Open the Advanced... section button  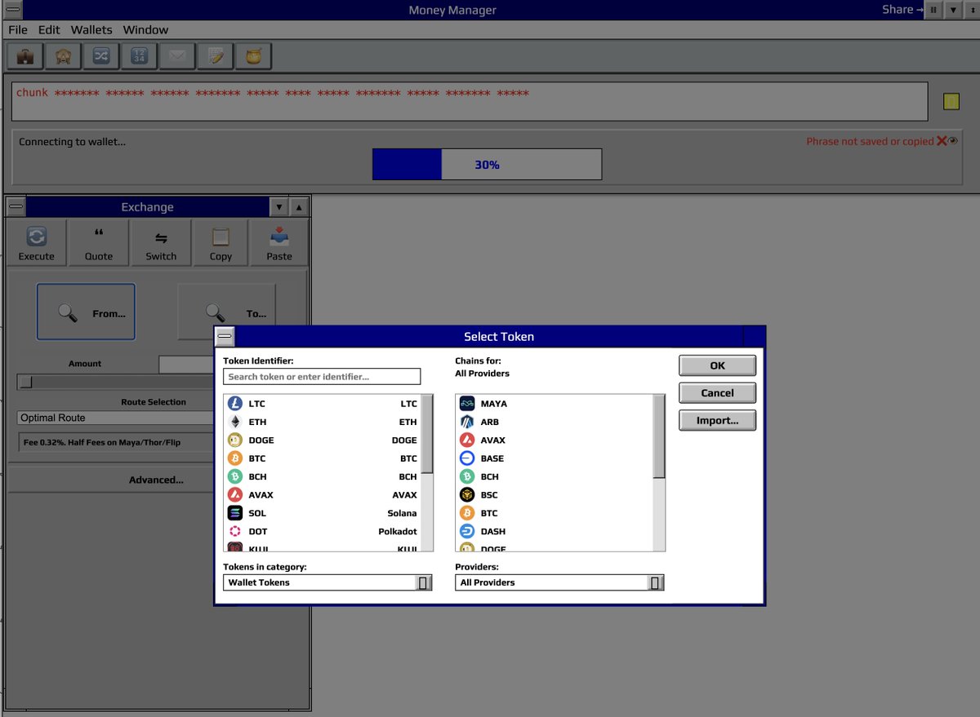point(156,480)
